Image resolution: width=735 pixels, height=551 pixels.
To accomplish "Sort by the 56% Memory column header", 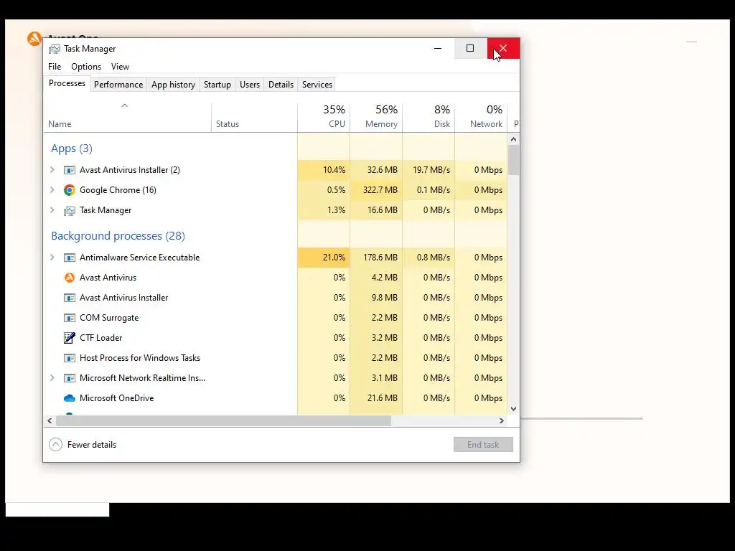I will (x=376, y=118).
